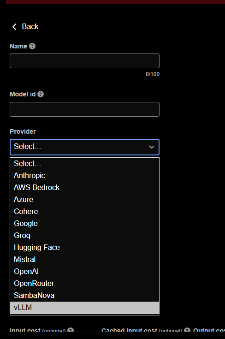This screenshot has height=339, width=225.
Task: Select SambaNova as provider
Action: 84,296
